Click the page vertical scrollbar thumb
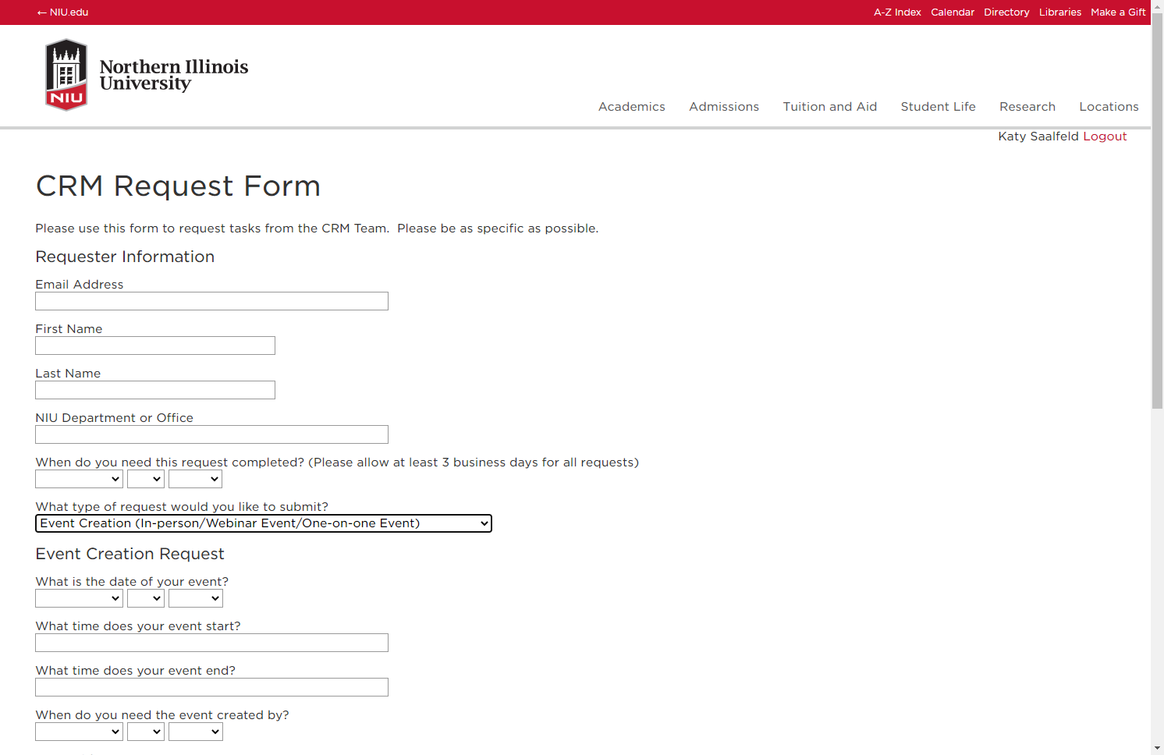Image resolution: width=1164 pixels, height=755 pixels. [1157, 211]
